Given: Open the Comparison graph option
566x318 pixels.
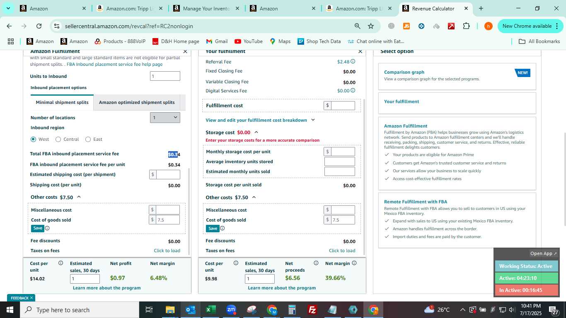Looking at the screenshot, I should coord(457,76).
